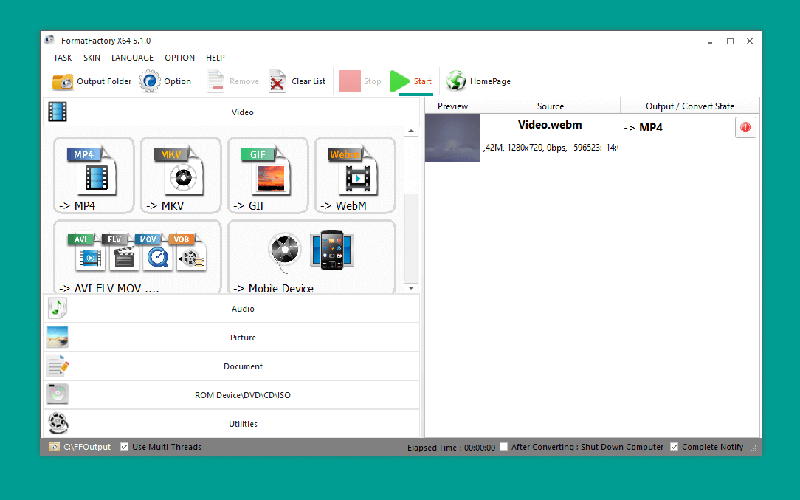Screen dimensions: 800x500
Task: Click the video list scrollbar thumb
Action: [x=411, y=165]
